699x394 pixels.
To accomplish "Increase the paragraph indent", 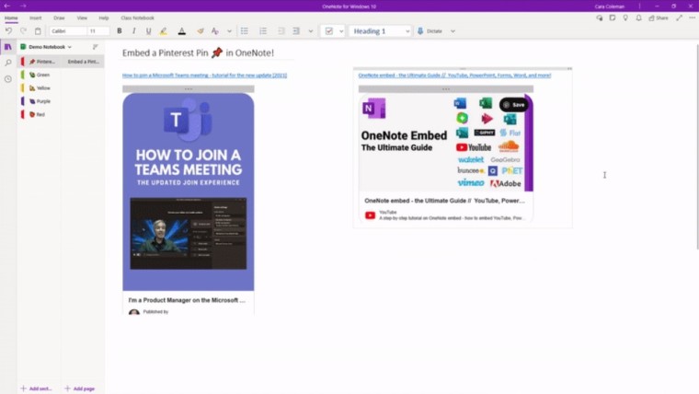I will (296, 30).
